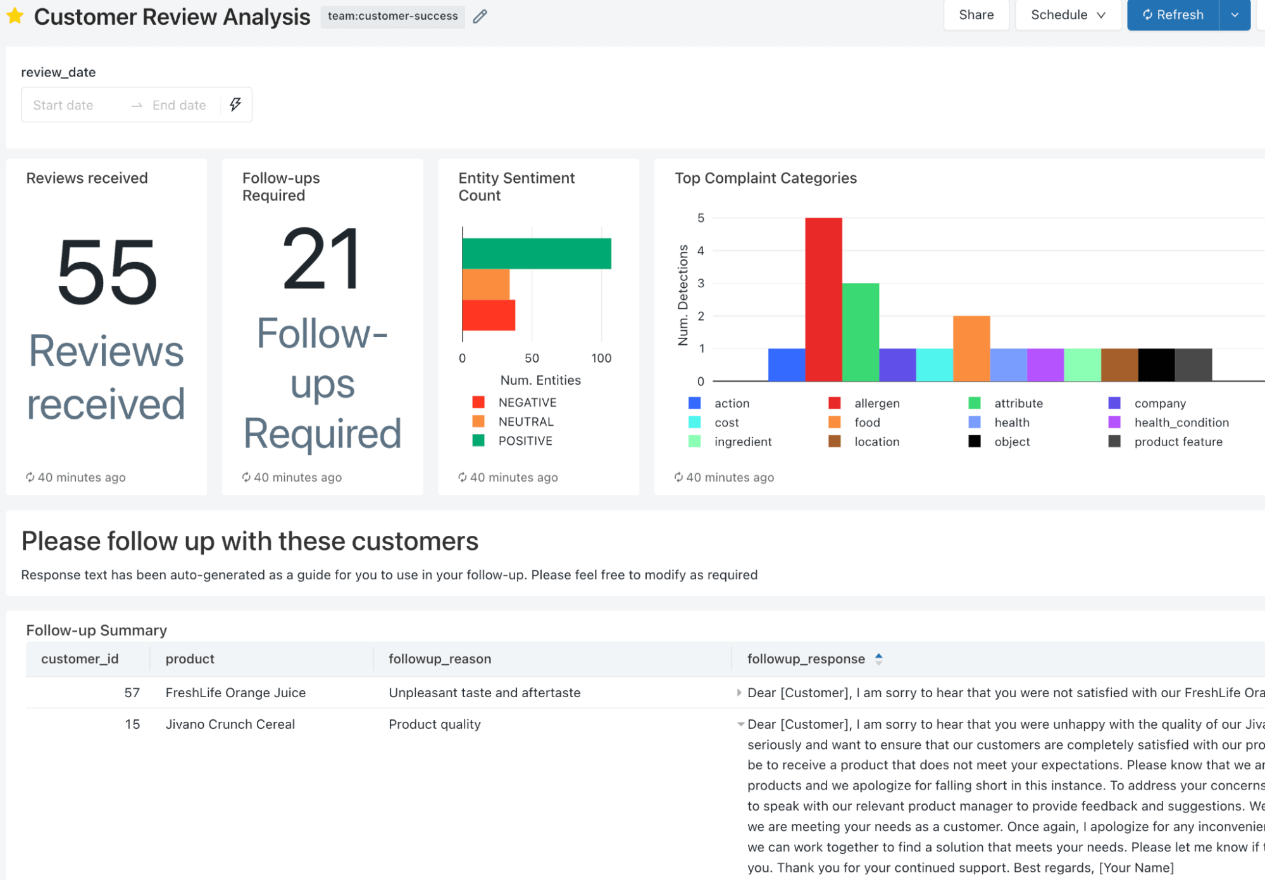Open the Schedule dropdown
The height and width of the screenshot is (880, 1265).
coord(1068,15)
